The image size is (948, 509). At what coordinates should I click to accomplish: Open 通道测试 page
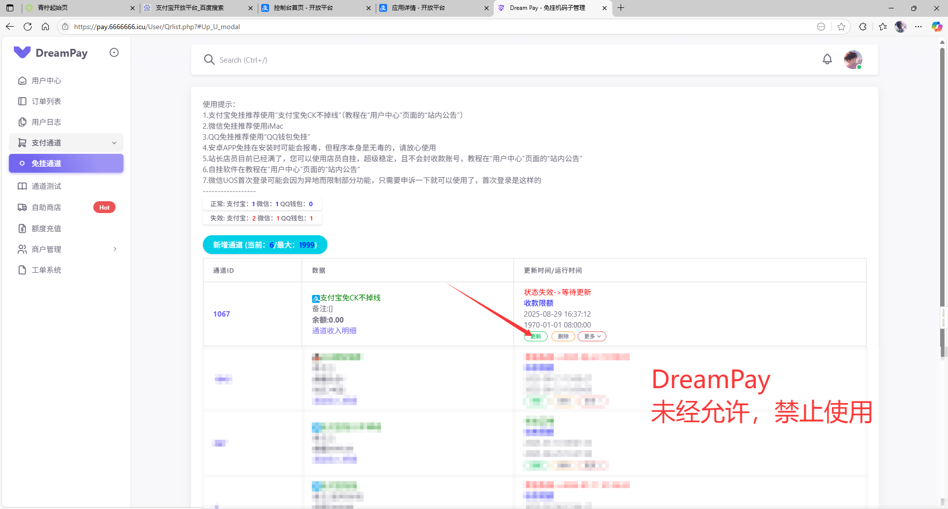pyautogui.click(x=46, y=186)
